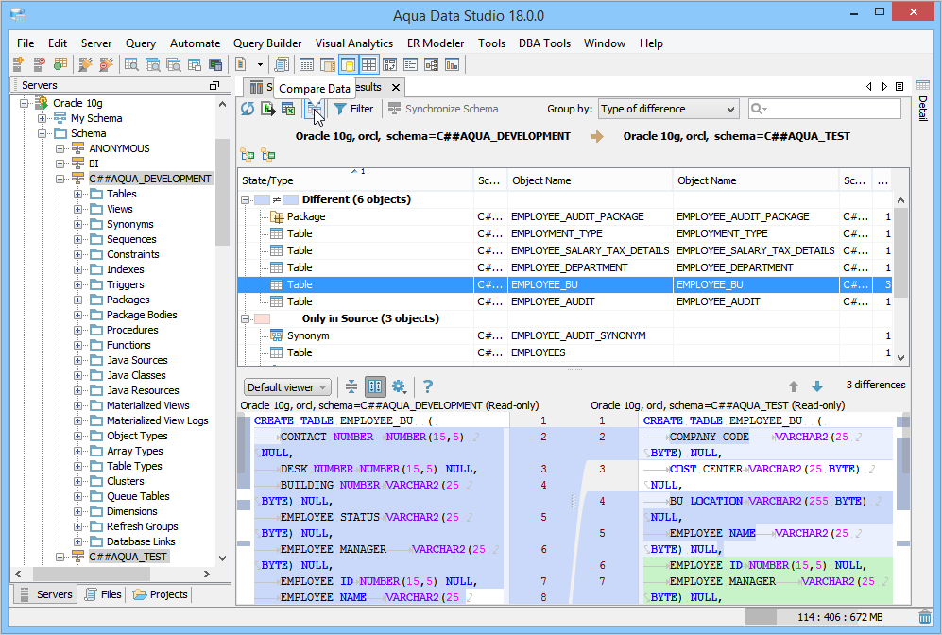942x635 pixels.
Task: Open the dropdown arrow beside the script icon
Action: [x=260, y=64]
